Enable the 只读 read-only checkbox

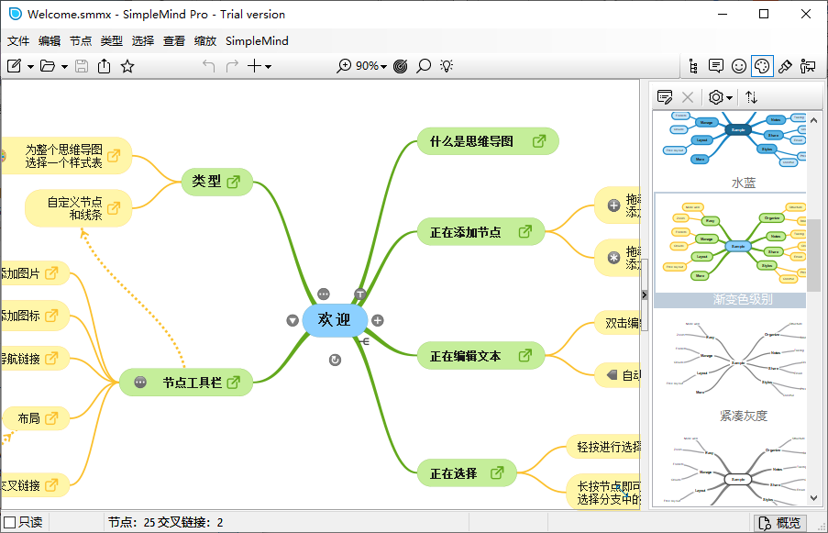11,523
